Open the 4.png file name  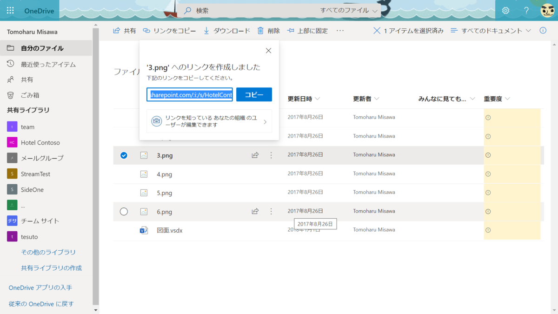coord(165,174)
